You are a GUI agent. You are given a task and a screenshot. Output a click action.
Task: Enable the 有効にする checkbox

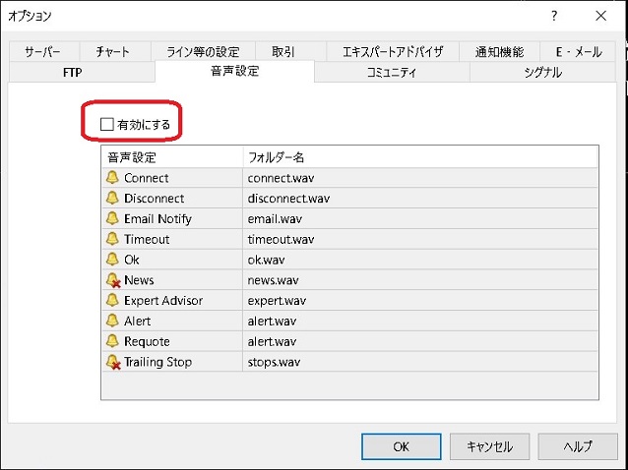point(108,125)
